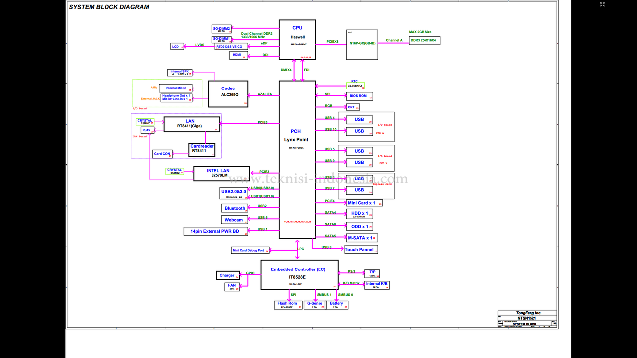The height and width of the screenshot is (358, 637).
Task: Select the USB box on the USB 5 line
Action: point(359,151)
